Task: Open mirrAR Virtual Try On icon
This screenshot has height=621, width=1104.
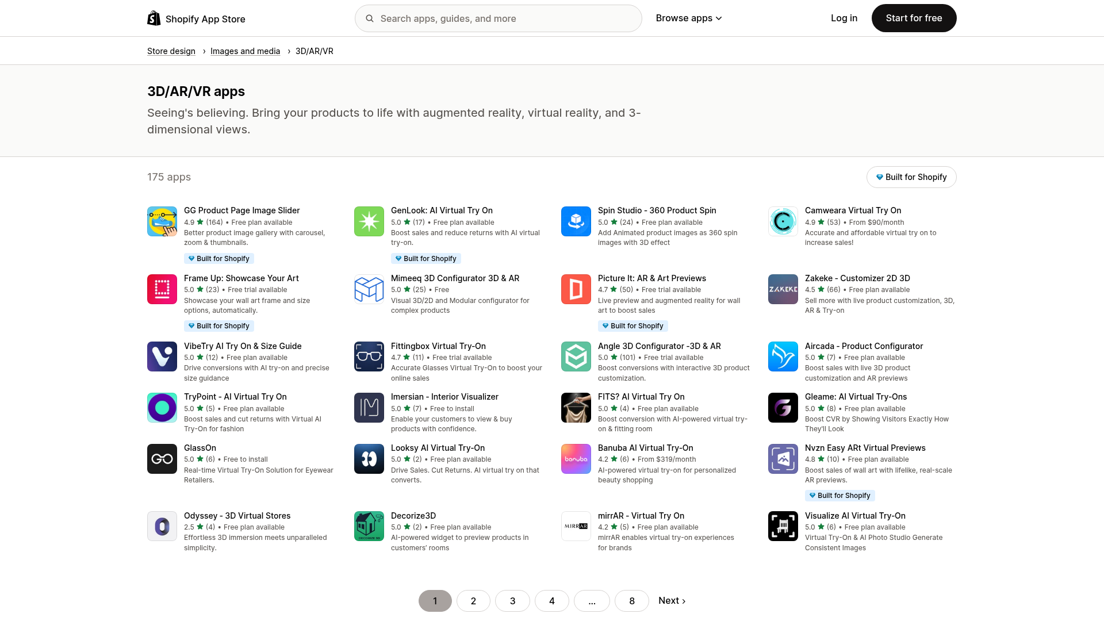Action: pyautogui.click(x=576, y=526)
